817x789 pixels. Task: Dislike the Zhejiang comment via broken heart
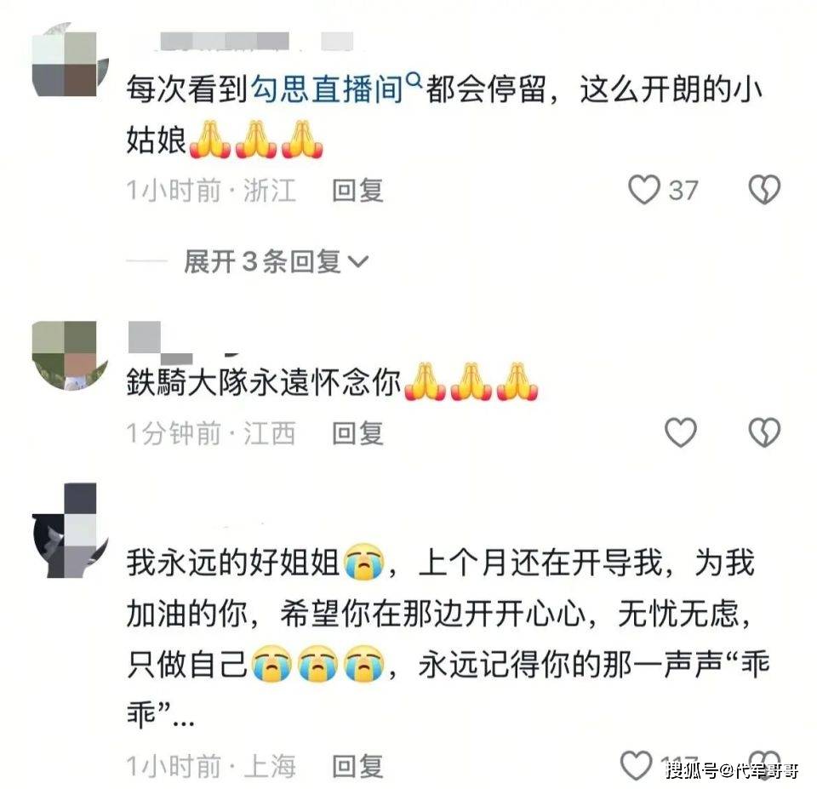(x=764, y=190)
